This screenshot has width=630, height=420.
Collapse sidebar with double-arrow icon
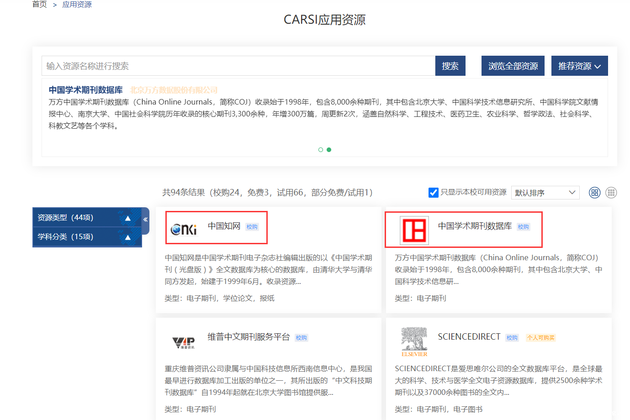[x=145, y=220]
